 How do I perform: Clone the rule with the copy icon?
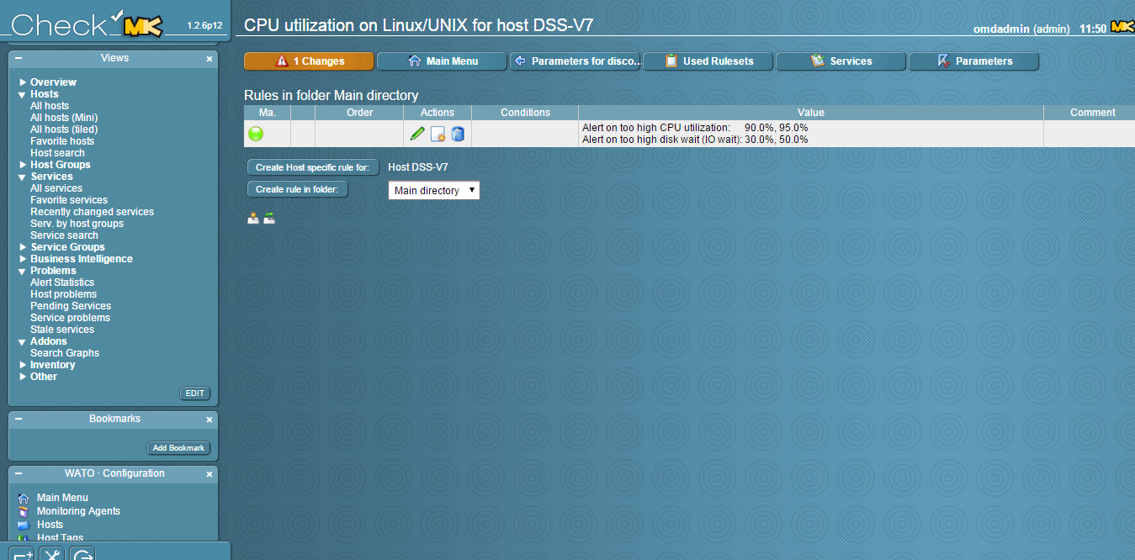pyautogui.click(x=438, y=134)
